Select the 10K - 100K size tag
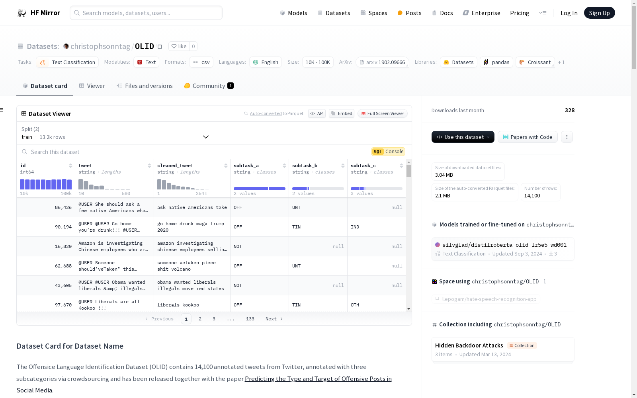This screenshot has height=398, width=637. pyautogui.click(x=318, y=62)
